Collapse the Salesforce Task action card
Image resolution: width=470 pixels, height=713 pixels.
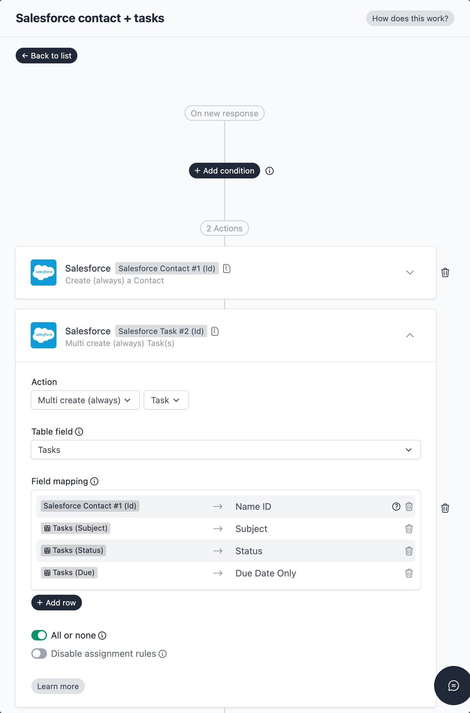point(410,335)
